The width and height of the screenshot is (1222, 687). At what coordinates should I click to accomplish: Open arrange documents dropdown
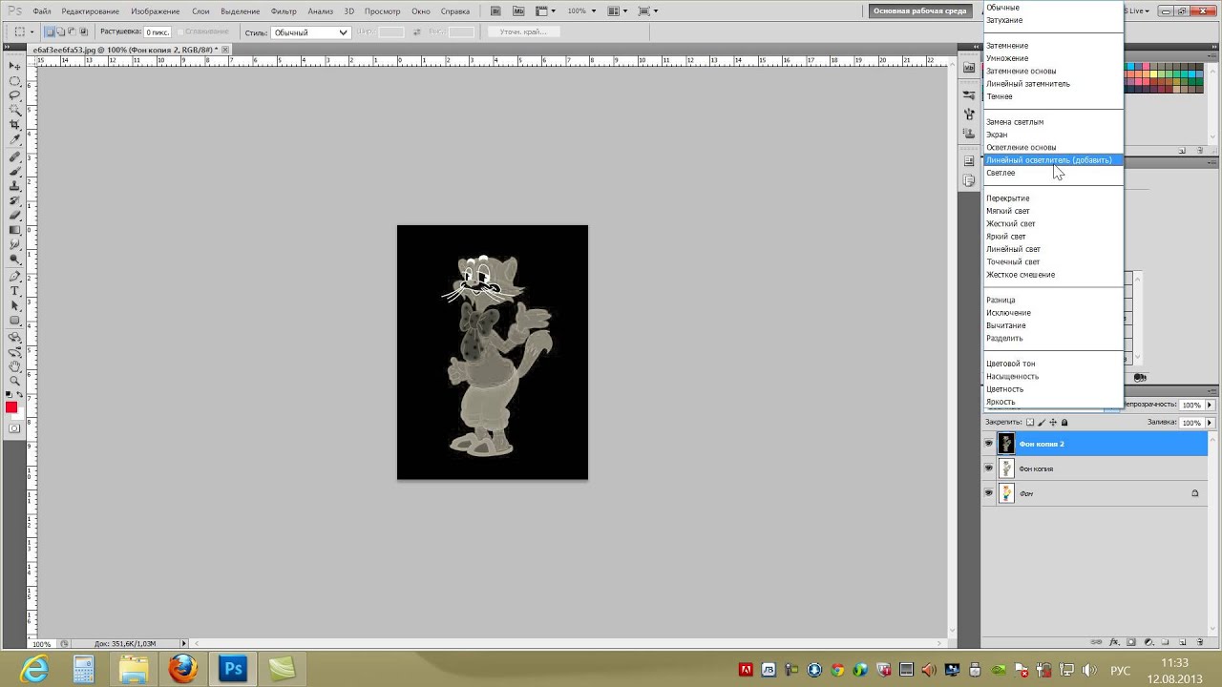[x=618, y=10]
